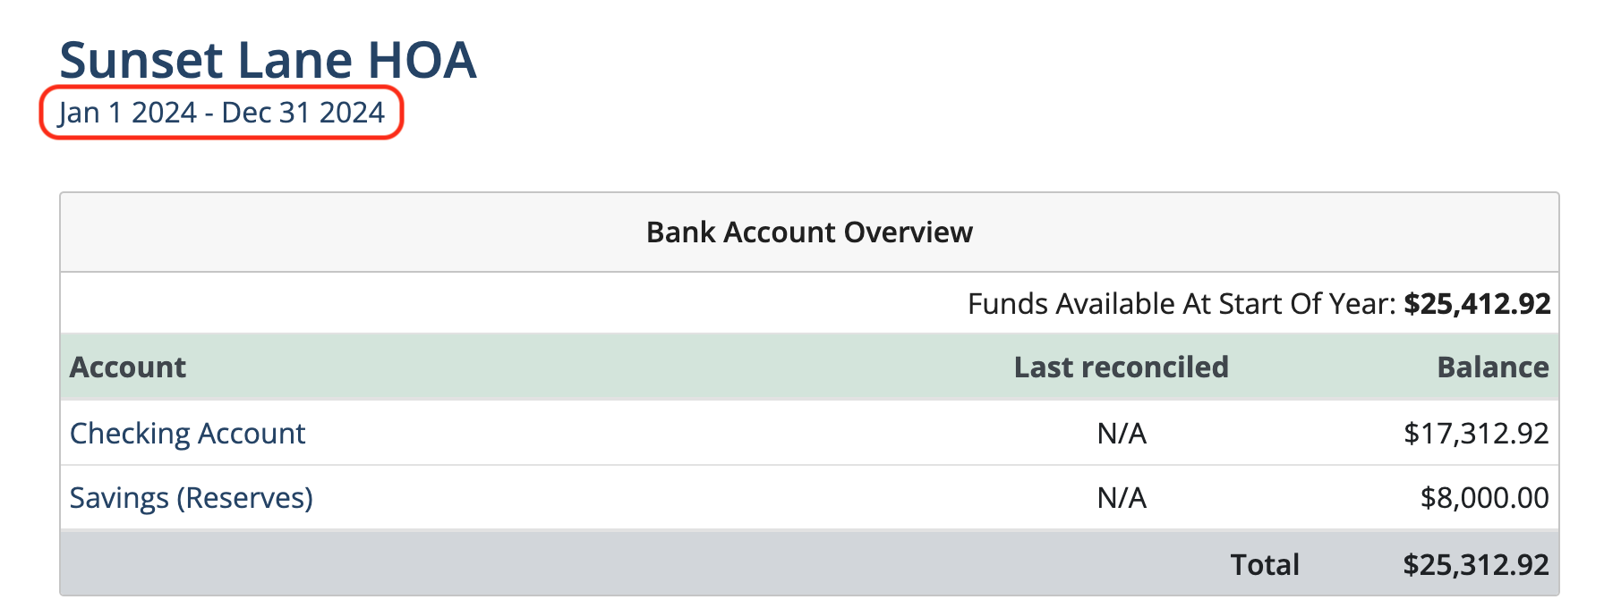
Task: Select the Last reconciled column header
Action: 1121,367
